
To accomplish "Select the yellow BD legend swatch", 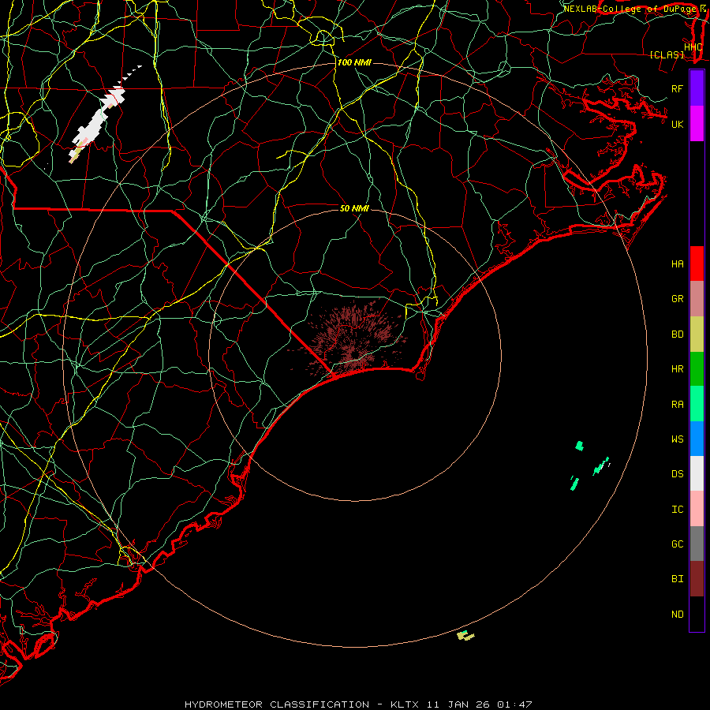I will point(697,334).
